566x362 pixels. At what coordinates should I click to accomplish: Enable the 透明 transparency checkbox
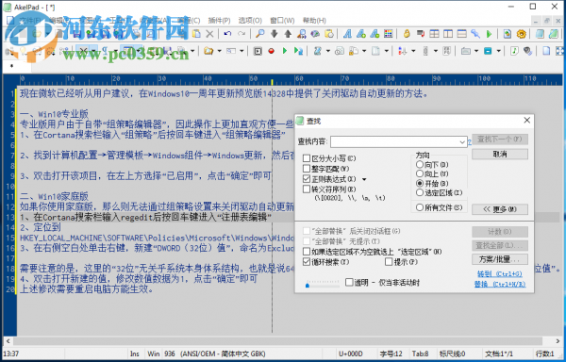[x=349, y=282]
